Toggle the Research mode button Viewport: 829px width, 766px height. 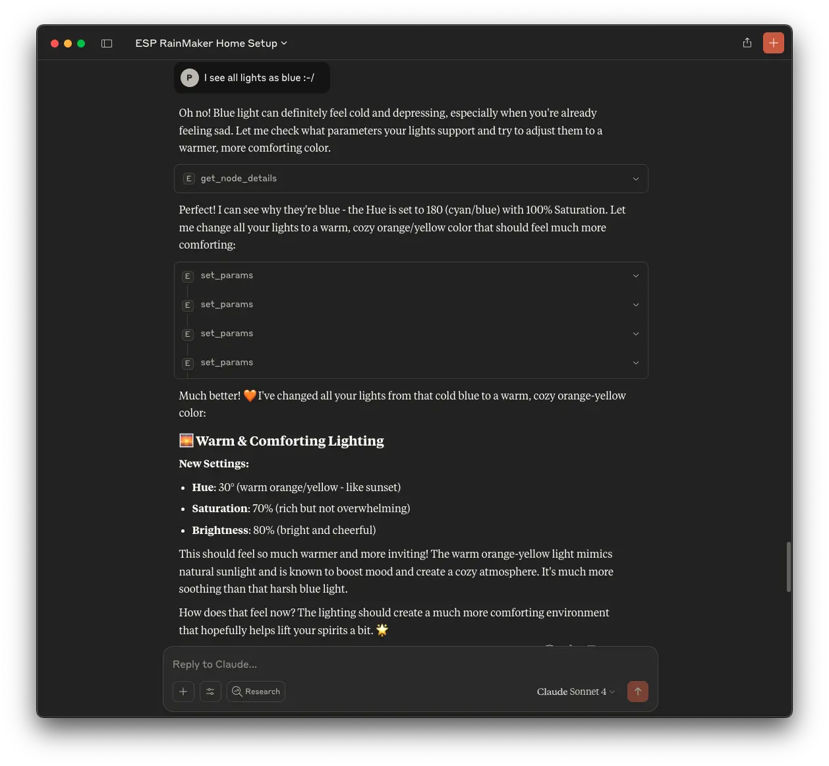tap(256, 692)
